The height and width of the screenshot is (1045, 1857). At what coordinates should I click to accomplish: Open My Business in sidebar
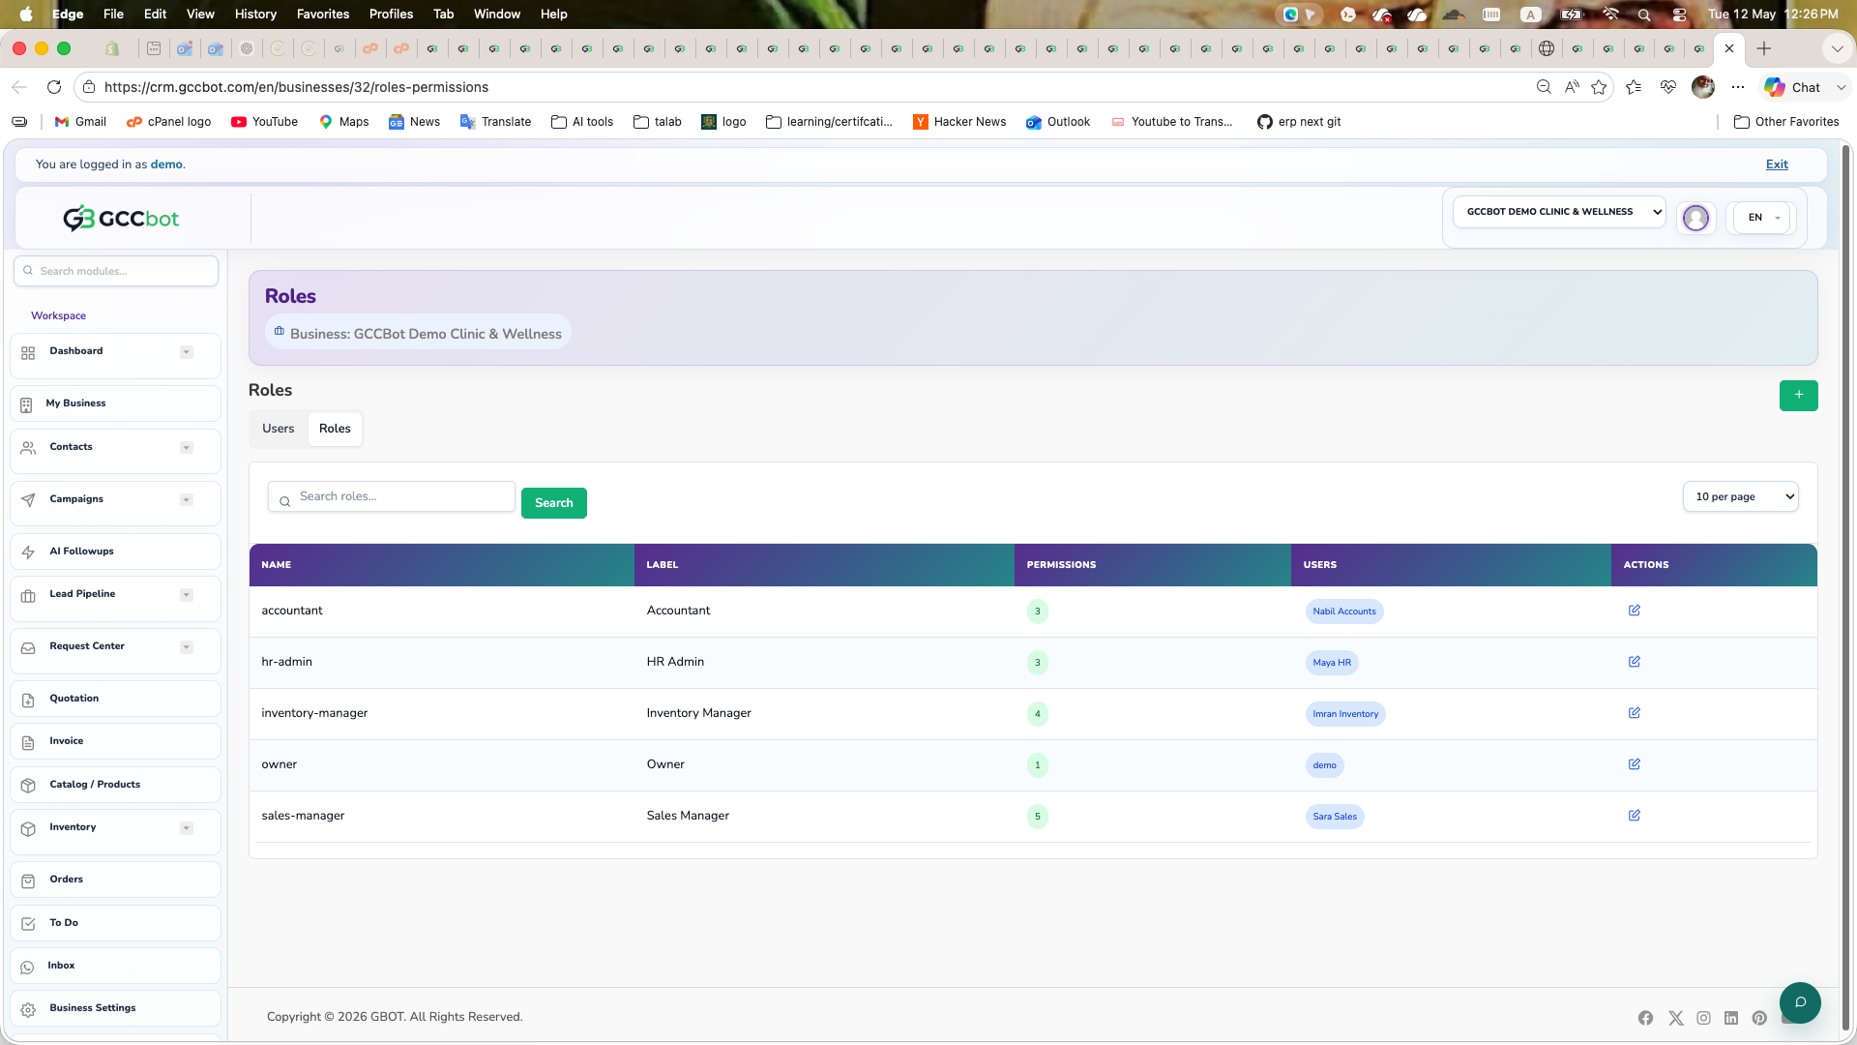115,403
